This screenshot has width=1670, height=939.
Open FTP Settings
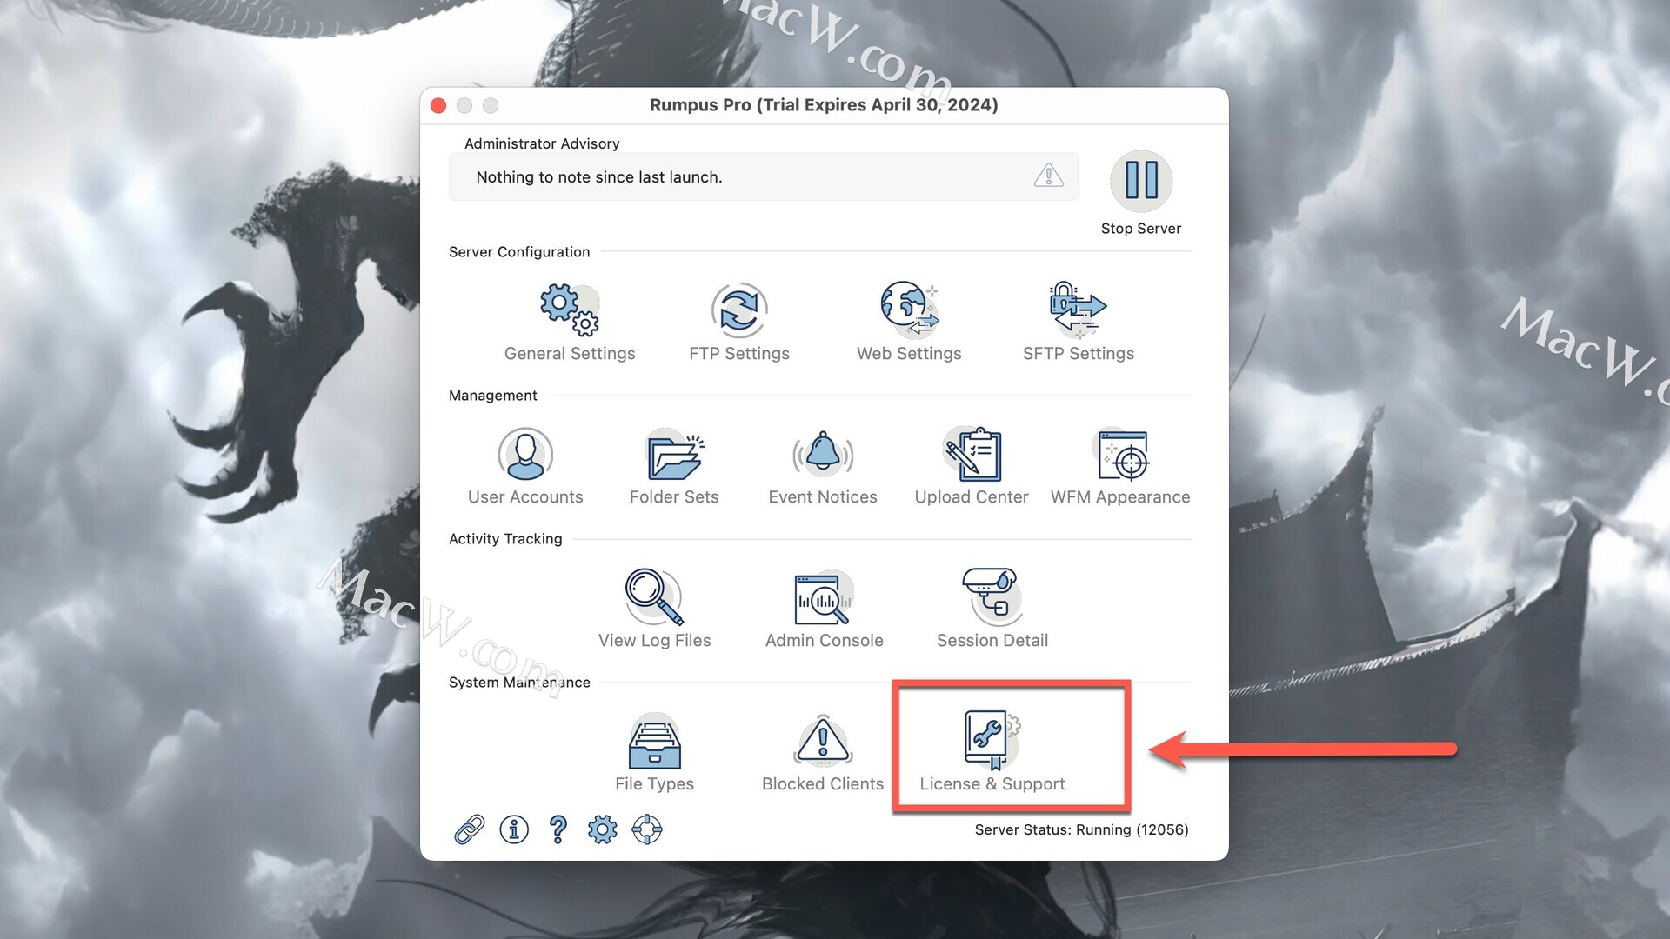point(739,322)
